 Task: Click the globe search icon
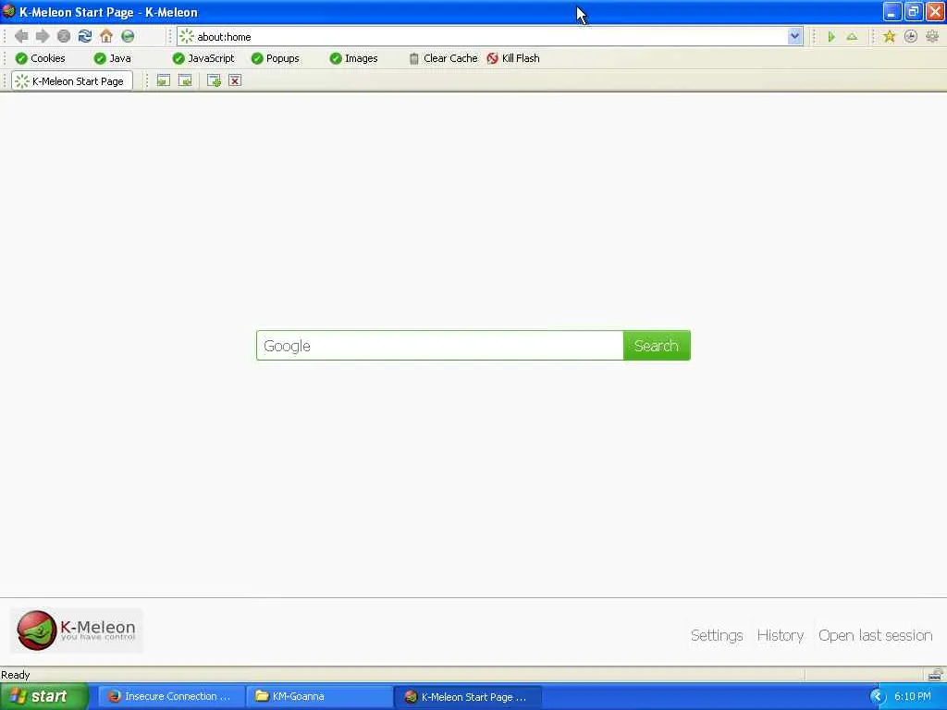[128, 36]
